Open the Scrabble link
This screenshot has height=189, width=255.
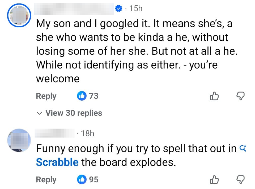tap(57, 162)
